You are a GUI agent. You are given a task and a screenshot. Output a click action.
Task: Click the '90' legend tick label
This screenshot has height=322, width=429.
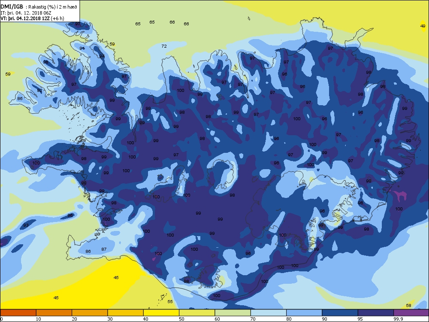pyautogui.click(x=324, y=319)
